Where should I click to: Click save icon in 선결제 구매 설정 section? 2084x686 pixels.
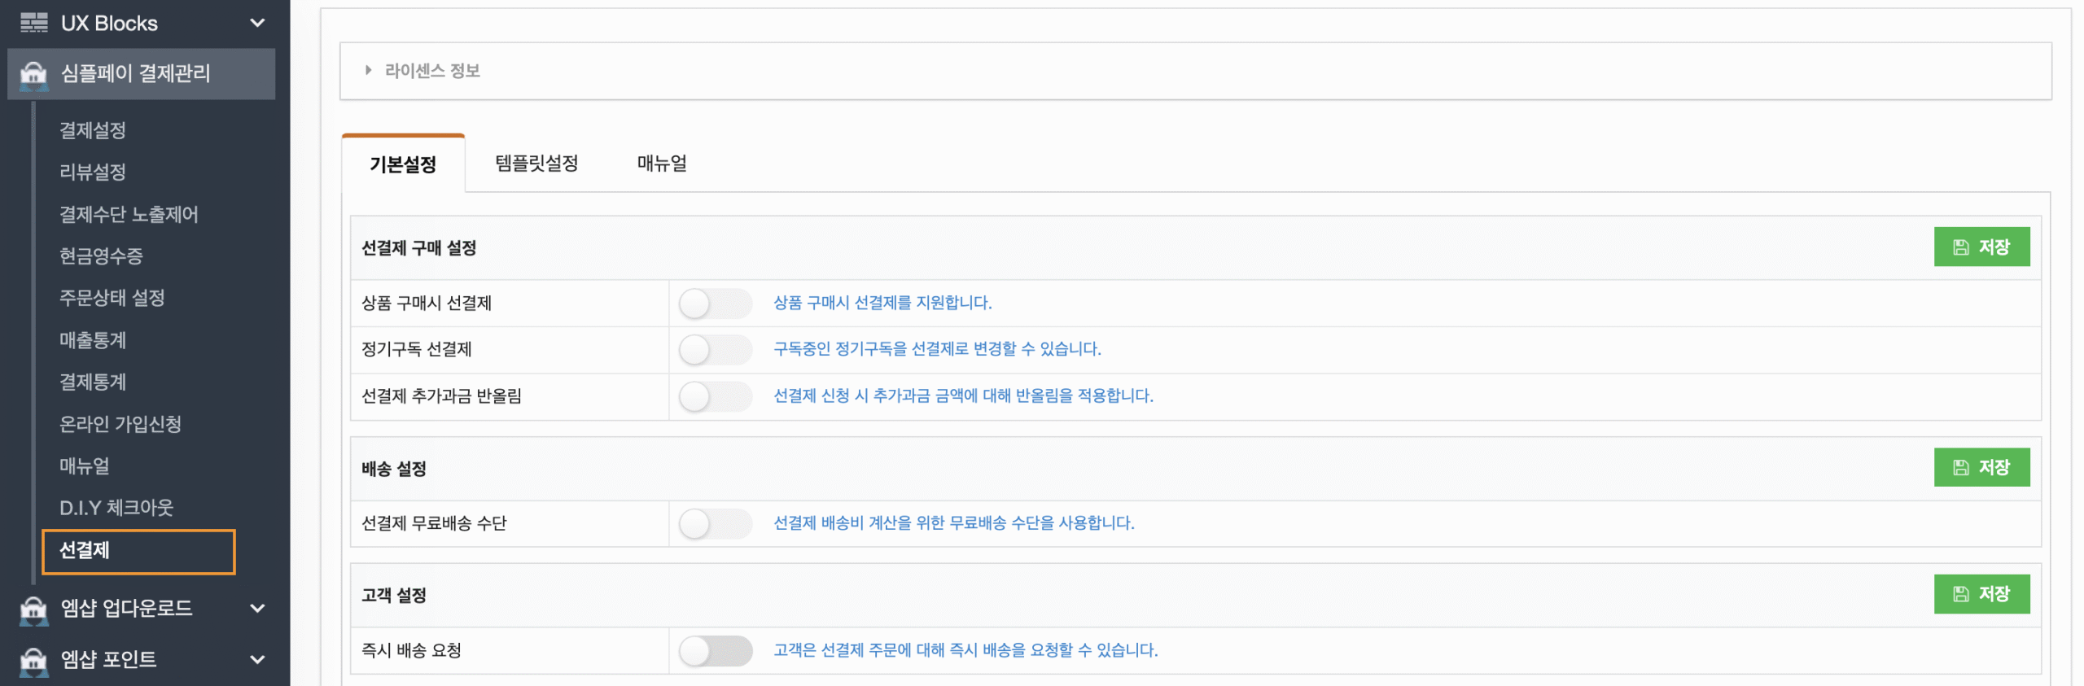point(1961,247)
